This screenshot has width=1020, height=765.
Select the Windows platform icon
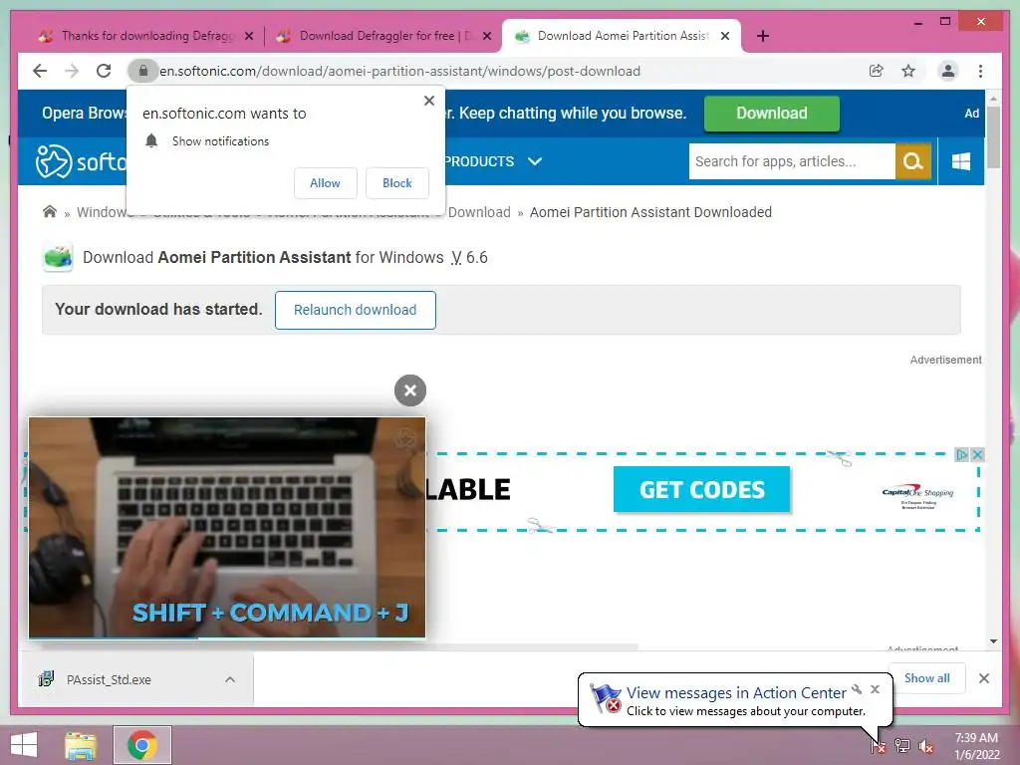(x=961, y=161)
